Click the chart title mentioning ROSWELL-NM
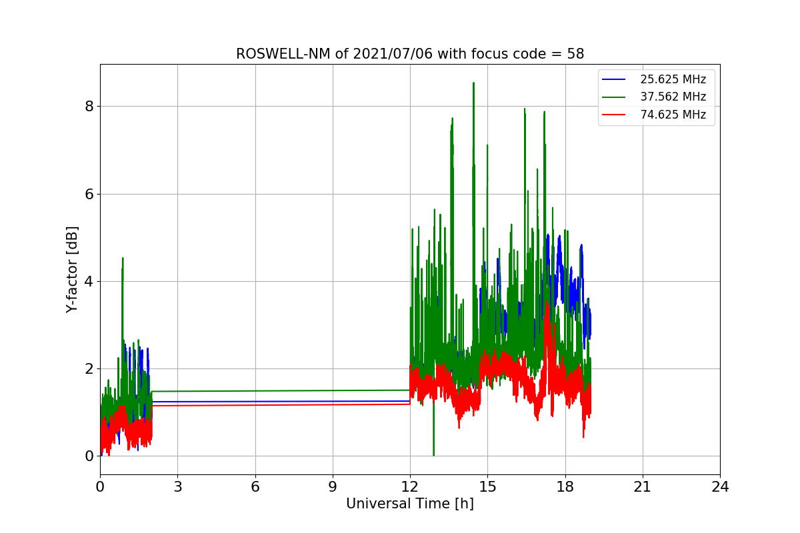Image resolution: width=800 pixels, height=533 pixels. coord(410,54)
